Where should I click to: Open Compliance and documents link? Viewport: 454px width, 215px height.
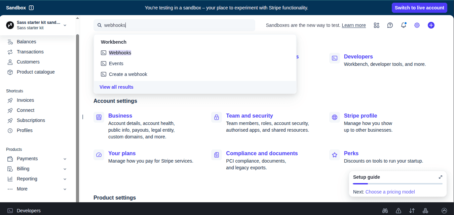(262, 154)
